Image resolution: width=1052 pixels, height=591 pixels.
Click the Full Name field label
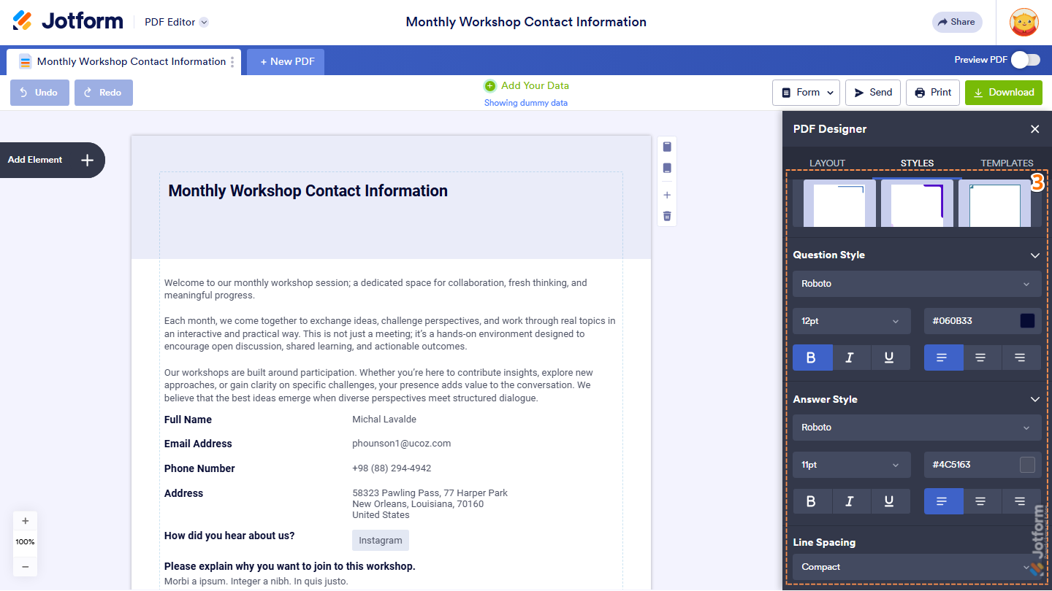click(188, 420)
